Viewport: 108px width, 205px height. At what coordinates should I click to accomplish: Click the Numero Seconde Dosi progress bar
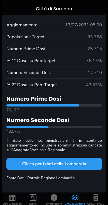[x=54, y=127]
